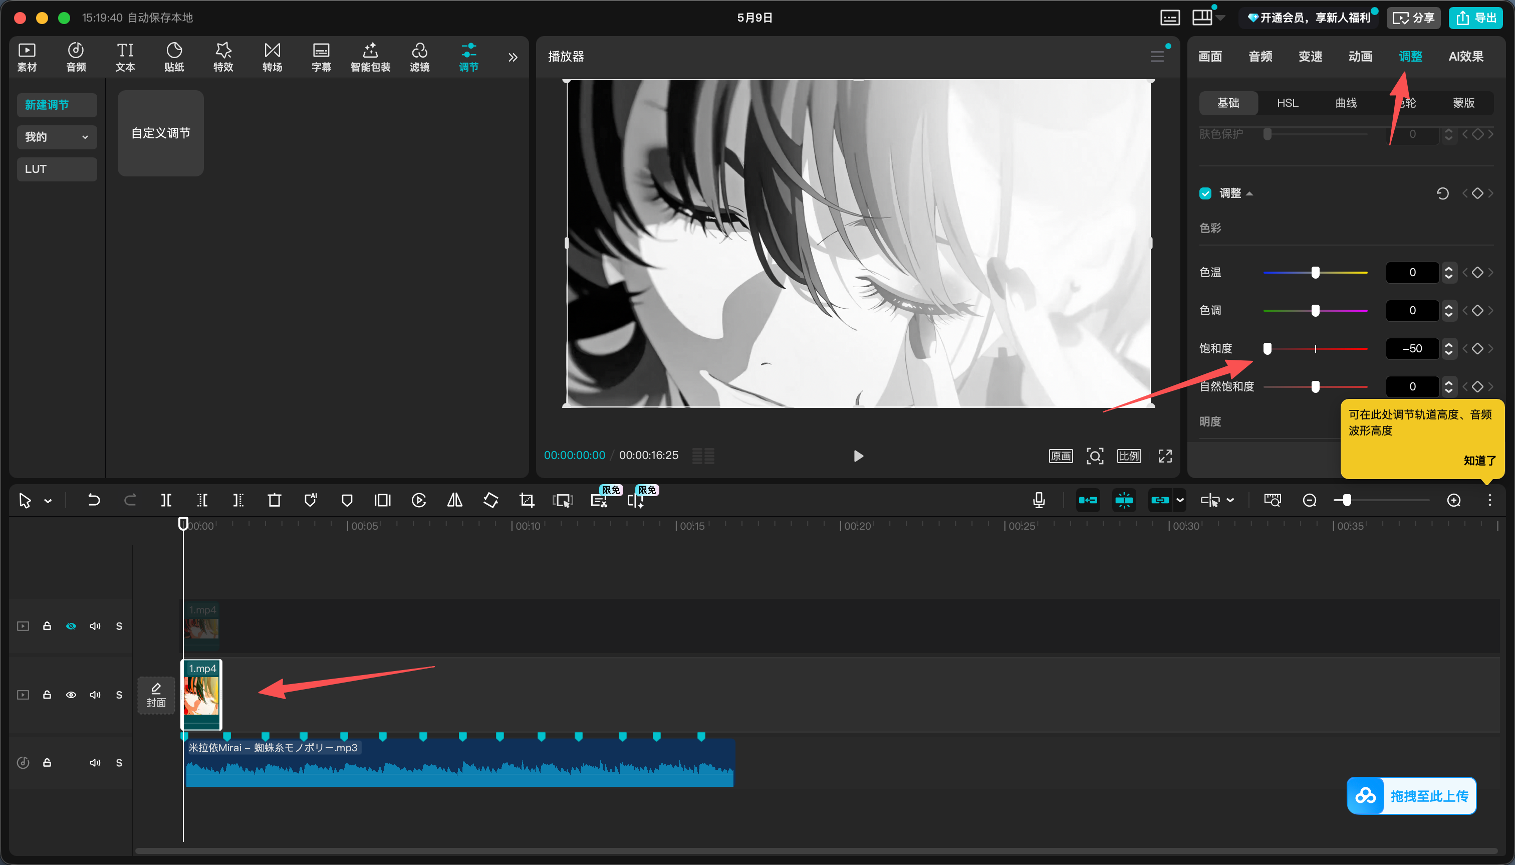Viewport: 1515px width, 865px height.
Task: Click the 色温 value stepper arrows
Action: coord(1449,272)
